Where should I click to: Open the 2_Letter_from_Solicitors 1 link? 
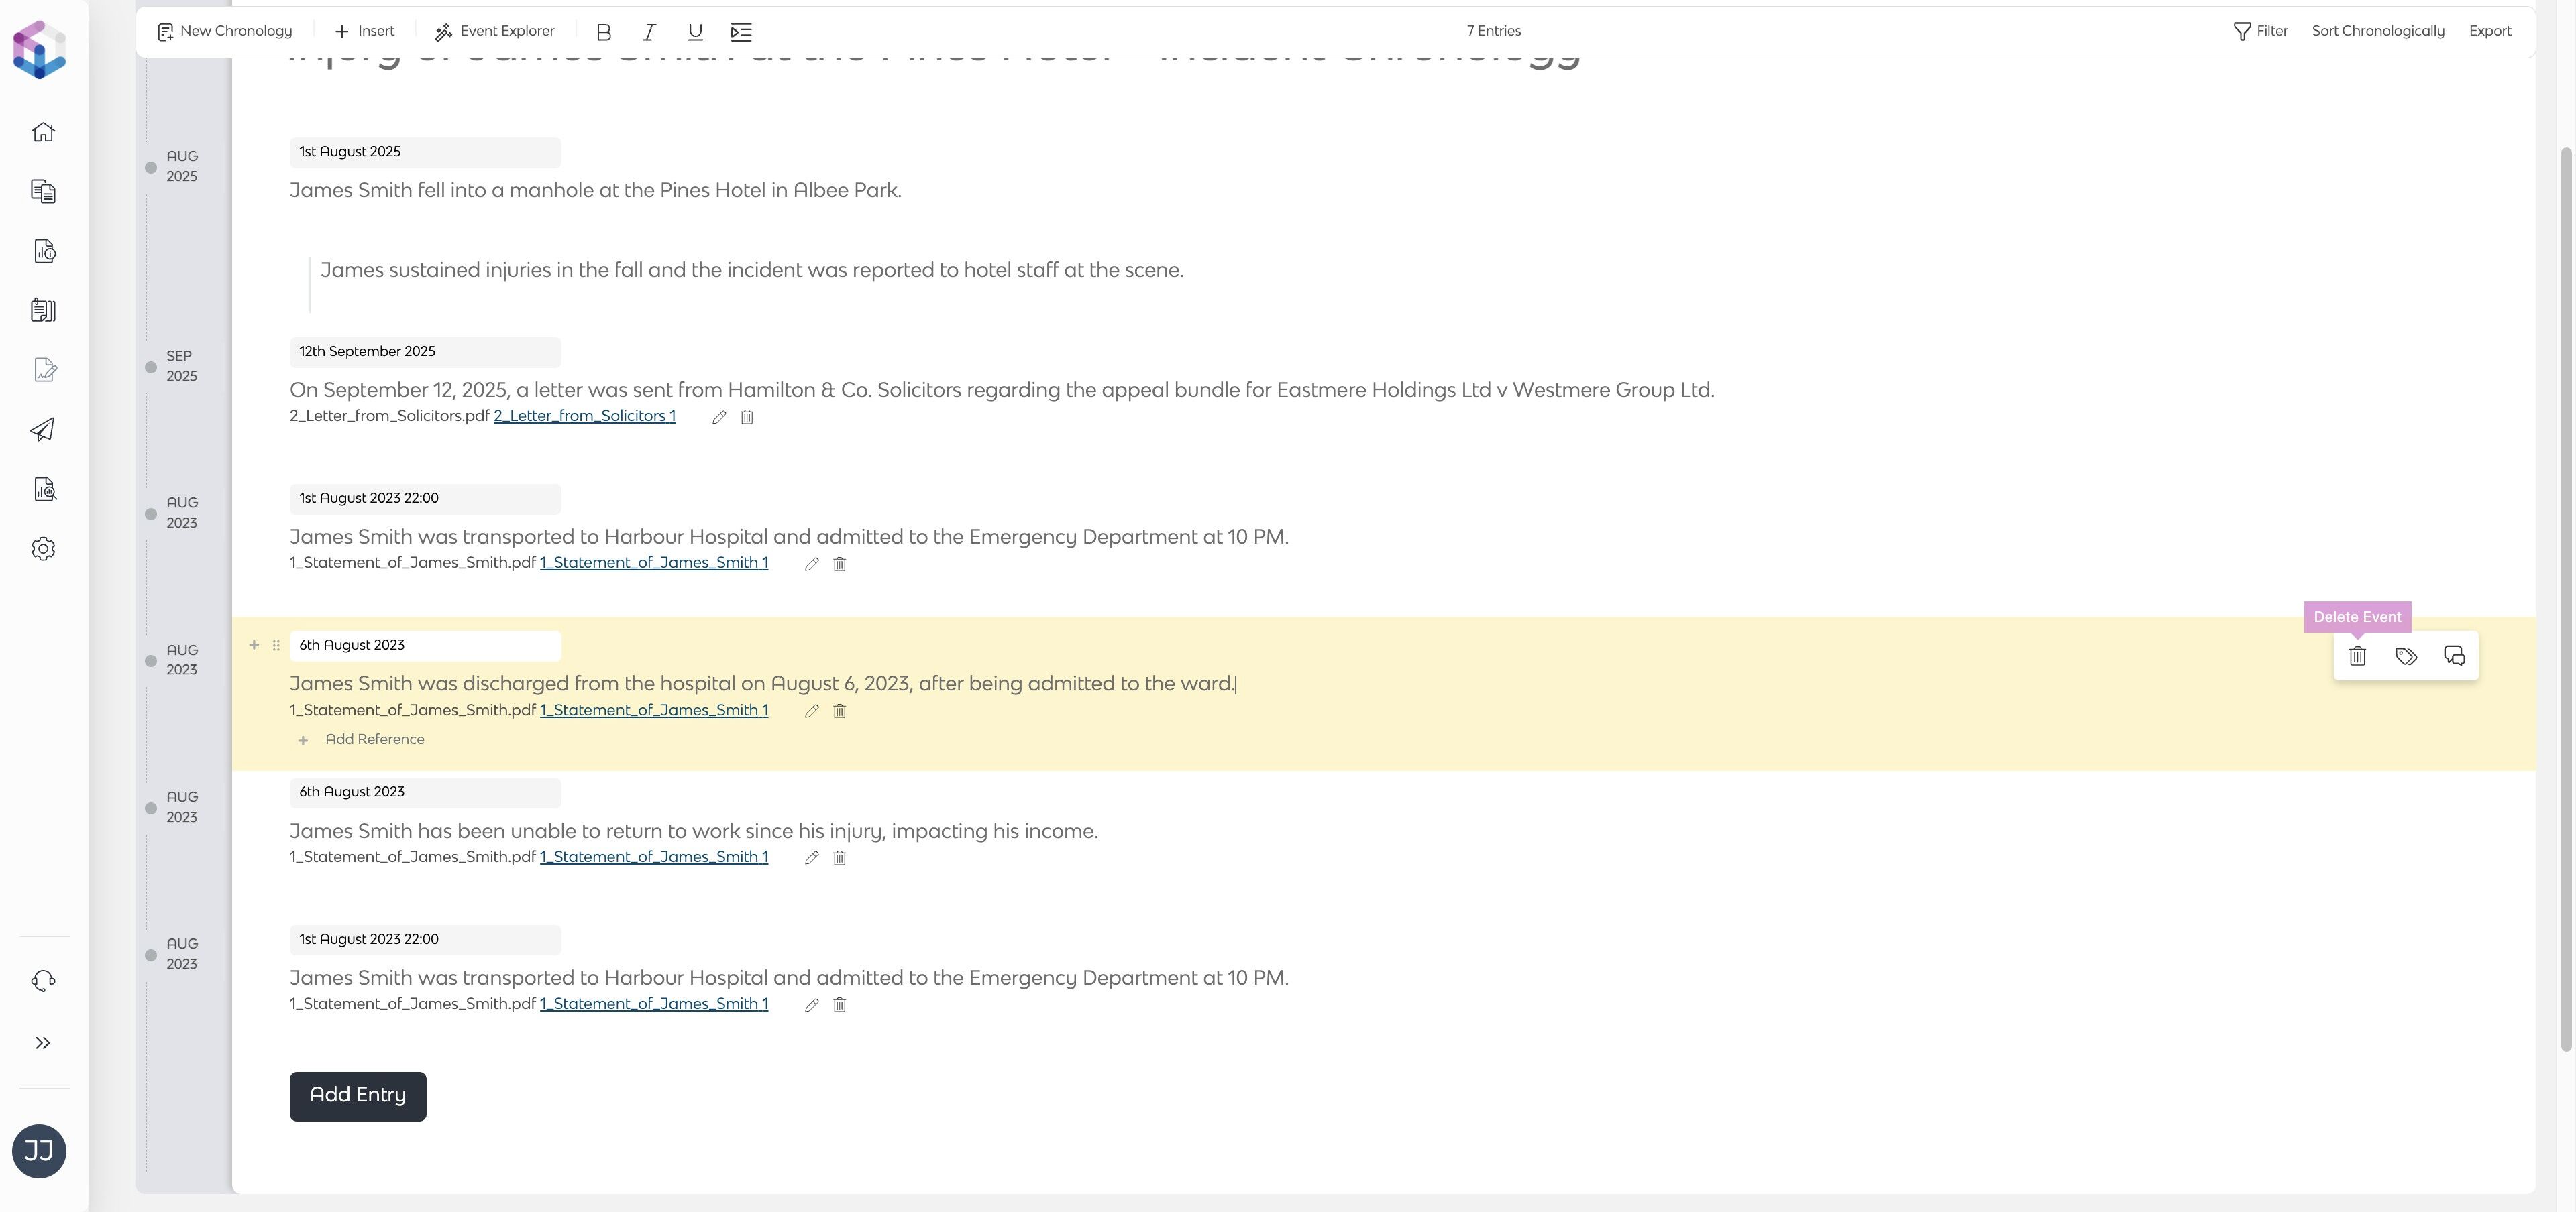584,417
